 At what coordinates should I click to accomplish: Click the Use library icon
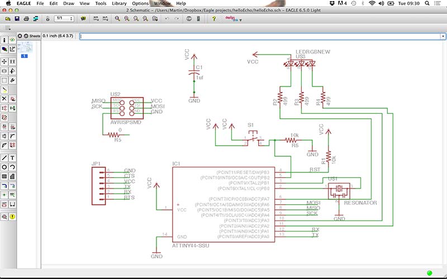click(83, 19)
